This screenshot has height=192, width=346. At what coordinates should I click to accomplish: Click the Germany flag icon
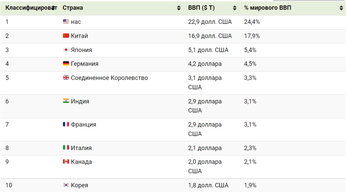pyautogui.click(x=66, y=63)
